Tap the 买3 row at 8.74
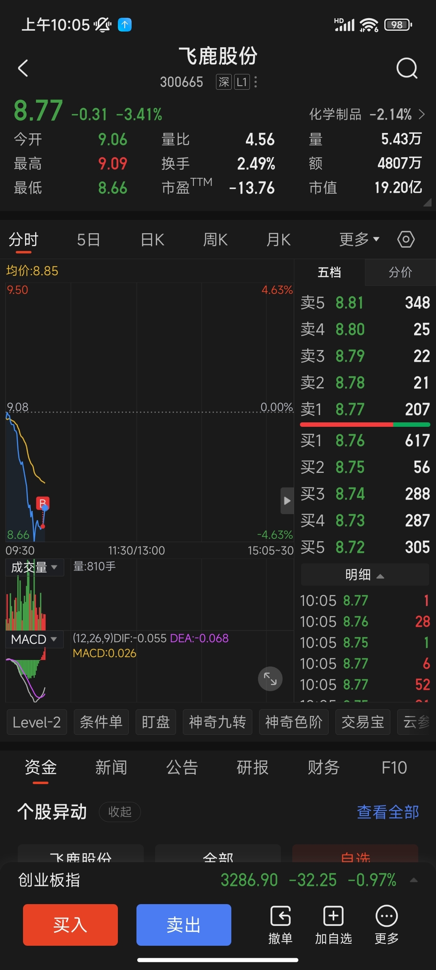 tap(365, 493)
